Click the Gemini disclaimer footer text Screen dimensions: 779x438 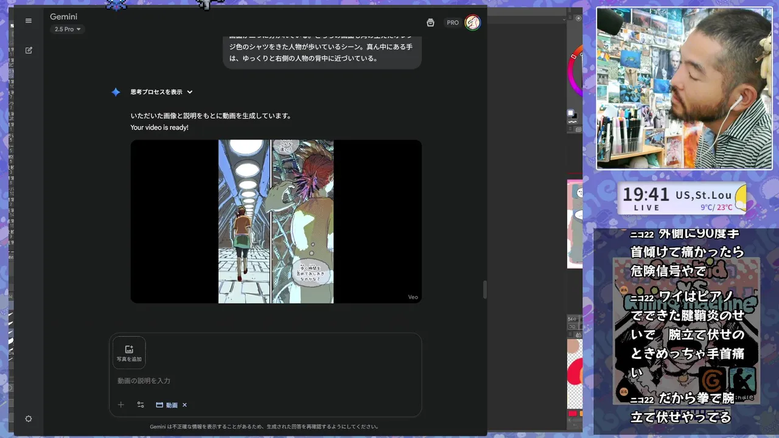pyautogui.click(x=264, y=426)
